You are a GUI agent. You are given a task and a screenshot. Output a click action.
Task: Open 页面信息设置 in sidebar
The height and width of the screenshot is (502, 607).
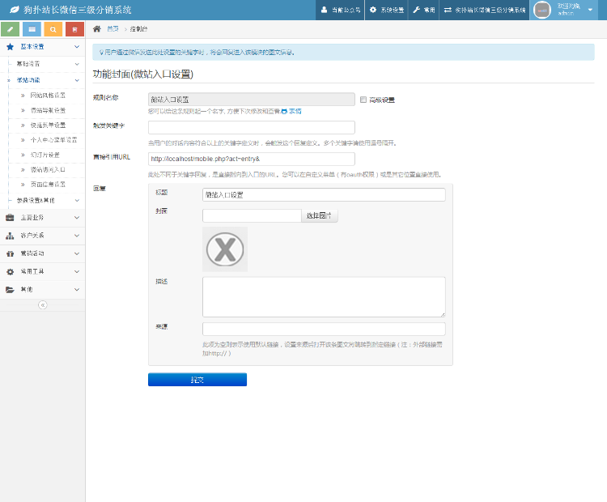[48, 185]
